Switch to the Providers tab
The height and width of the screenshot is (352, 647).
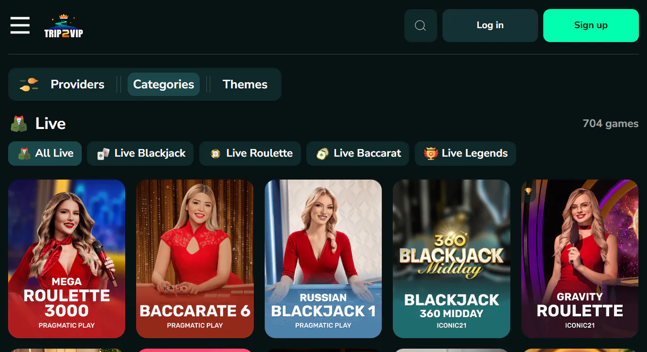click(x=77, y=85)
